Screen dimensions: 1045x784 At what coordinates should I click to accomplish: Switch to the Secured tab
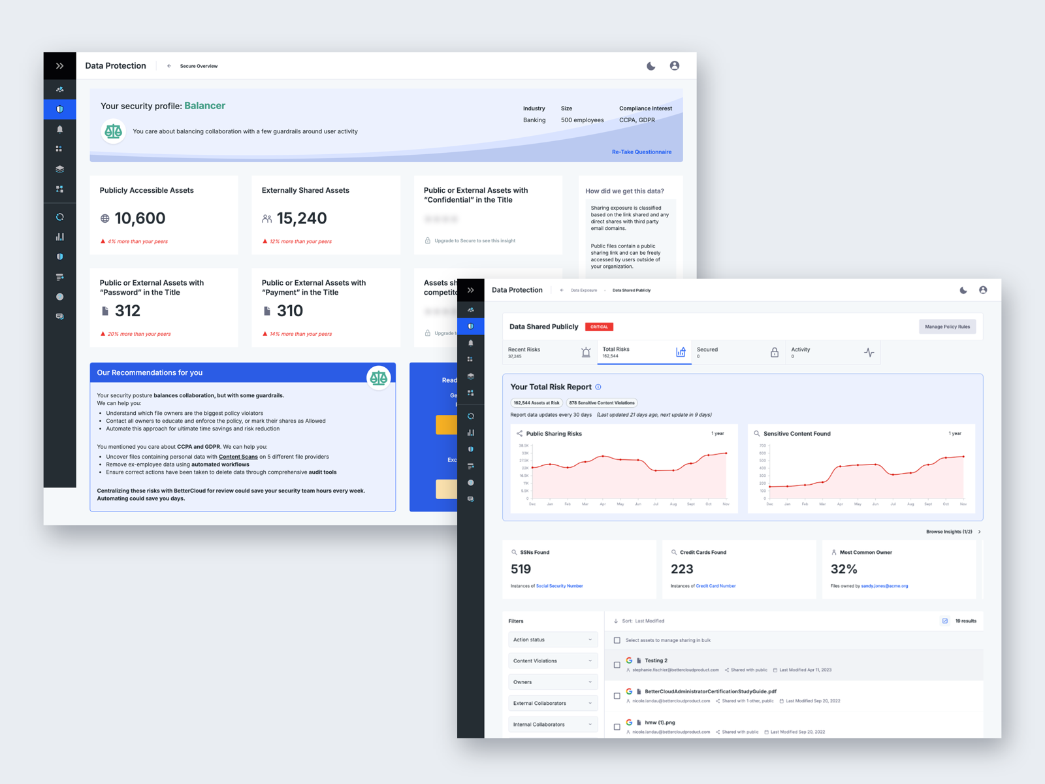pyautogui.click(x=739, y=352)
